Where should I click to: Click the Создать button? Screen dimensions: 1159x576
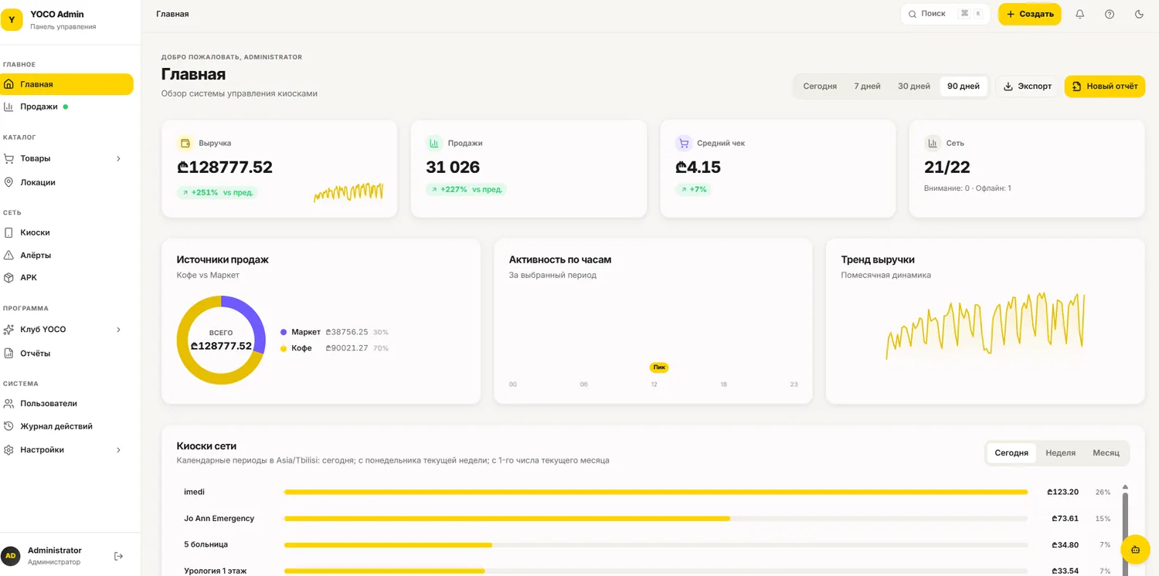tap(1029, 14)
